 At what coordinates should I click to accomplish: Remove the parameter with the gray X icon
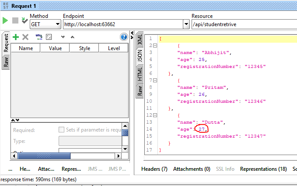click(x=25, y=37)
